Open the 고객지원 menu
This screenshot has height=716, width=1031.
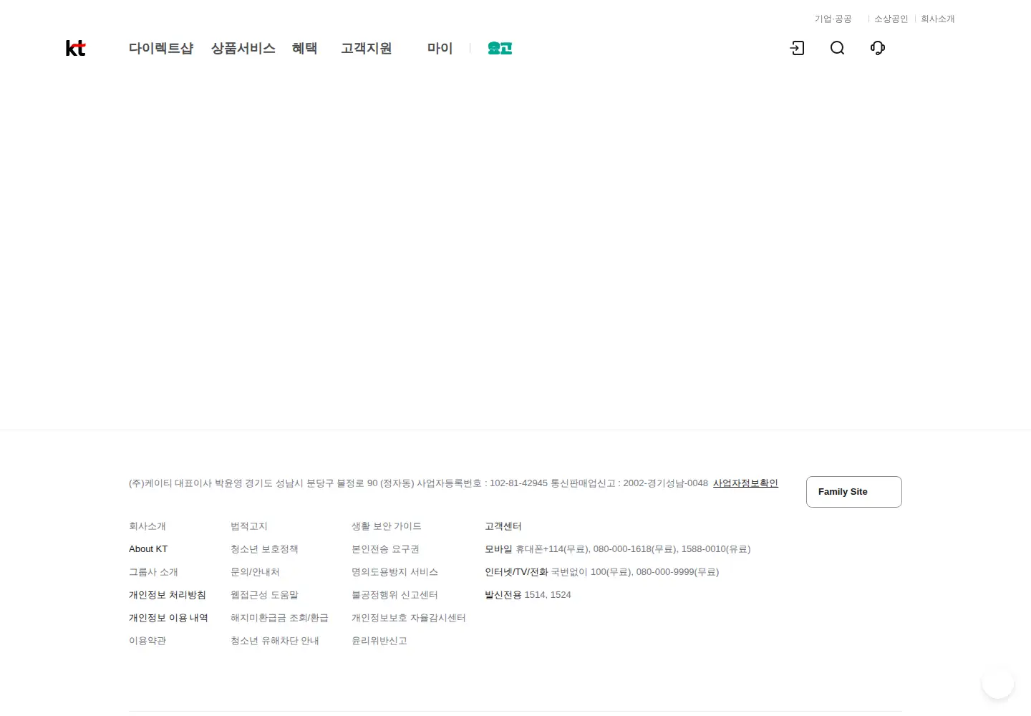[367, 48]
